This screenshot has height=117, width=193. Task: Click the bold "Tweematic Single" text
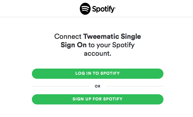click(x=112, y=37)
